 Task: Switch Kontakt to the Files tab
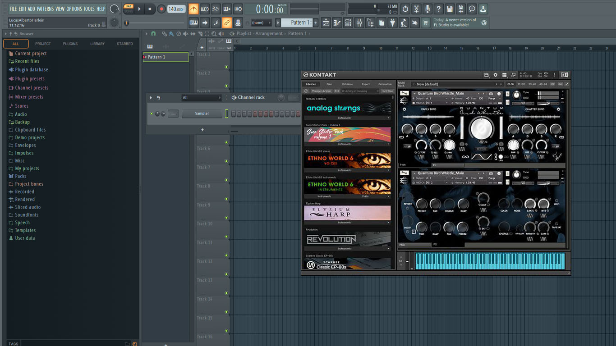point(329,84)
